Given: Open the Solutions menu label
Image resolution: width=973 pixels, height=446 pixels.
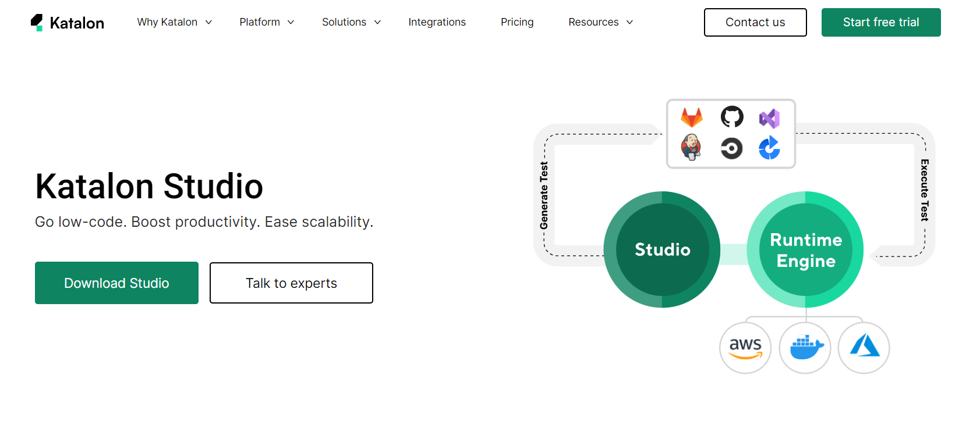Looking at the screenshot, I should [x=344, y=22].
